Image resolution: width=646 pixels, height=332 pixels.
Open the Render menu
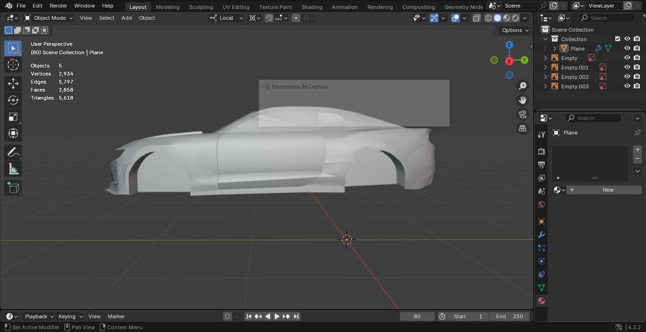click(x=58, y=6)
